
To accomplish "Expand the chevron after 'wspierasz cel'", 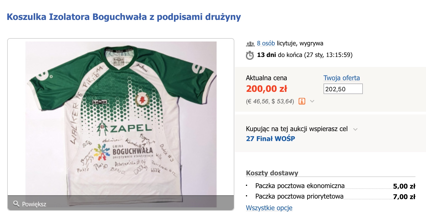I will (x=355, y=129).
